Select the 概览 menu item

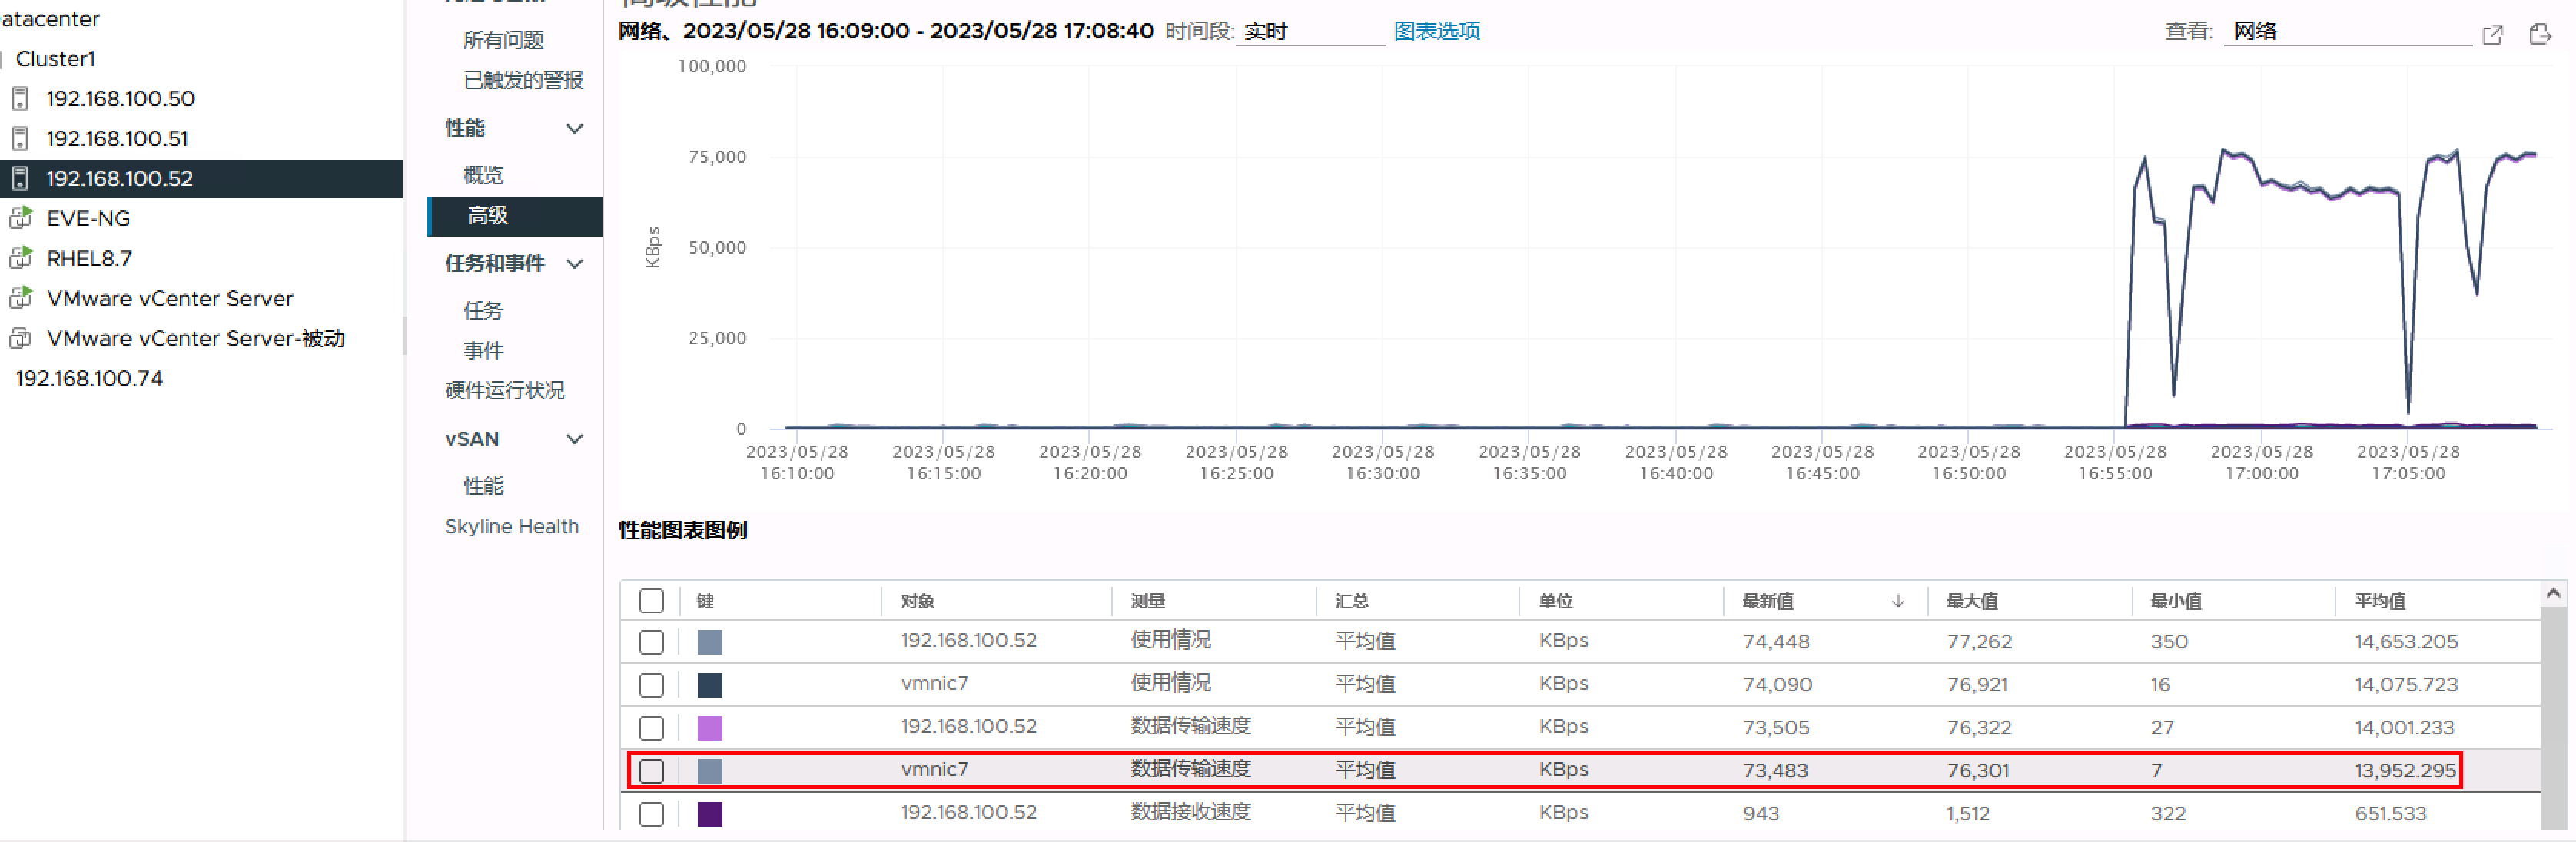click(x=483, y=175)
